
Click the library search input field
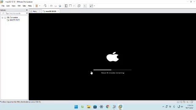point(14,13)
